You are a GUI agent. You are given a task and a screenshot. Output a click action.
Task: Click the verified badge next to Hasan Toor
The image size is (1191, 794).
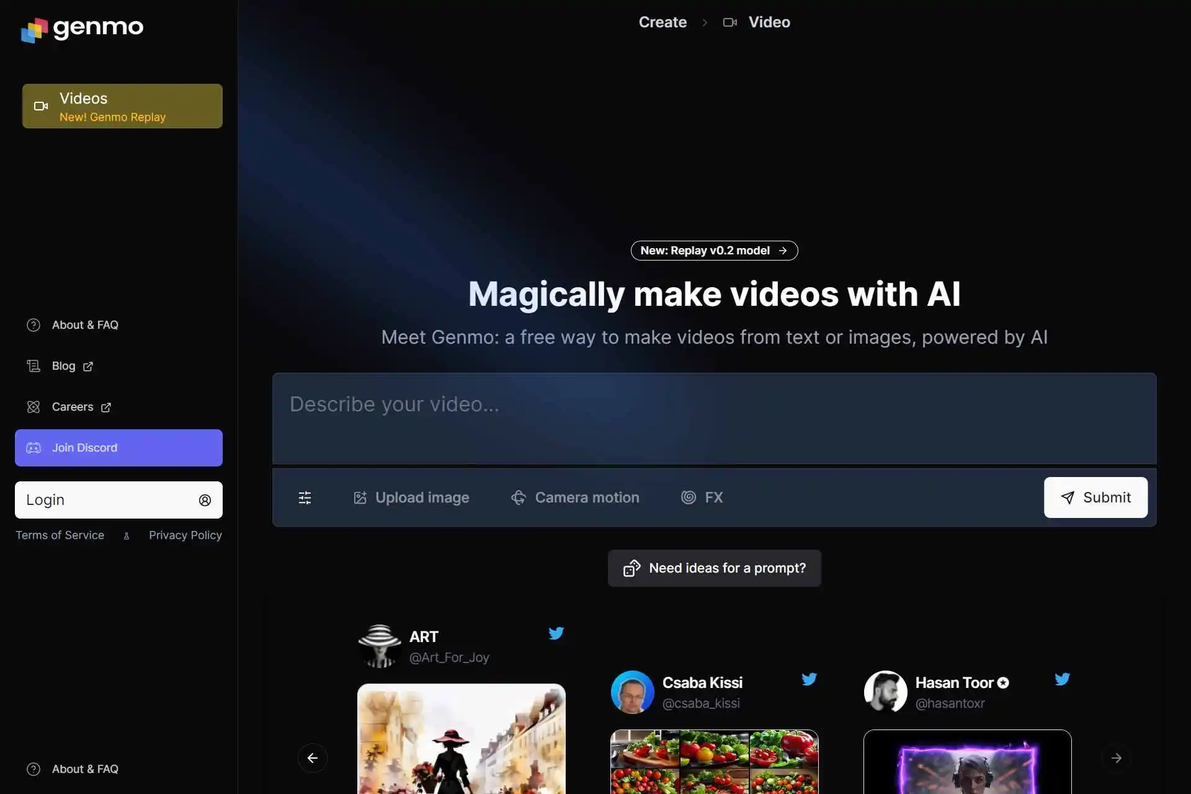pos(1003,683)
